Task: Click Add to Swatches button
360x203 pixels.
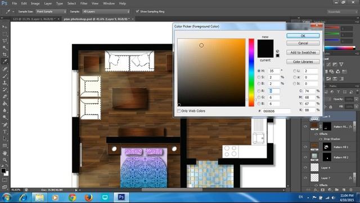Action: coord(303,52)
